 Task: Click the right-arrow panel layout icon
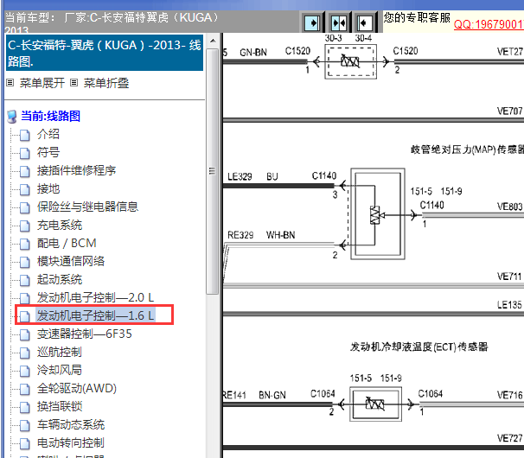pyautogui.click(x=313, y=22)
